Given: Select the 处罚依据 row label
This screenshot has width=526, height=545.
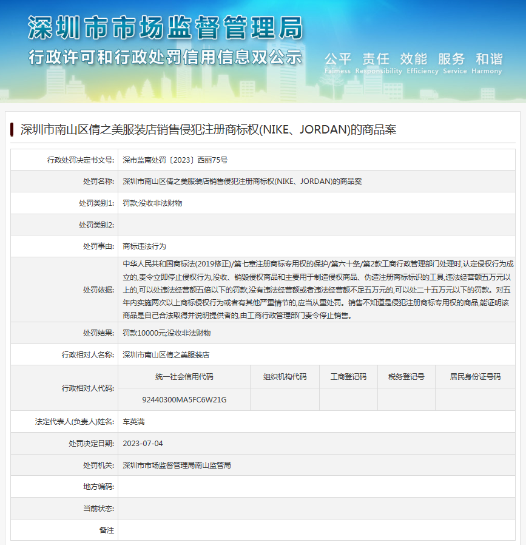Looking at the screenshot, I should click(x=99, y=290).
